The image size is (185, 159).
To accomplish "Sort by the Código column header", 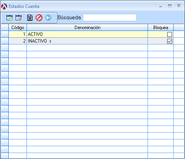I will [18, 28].
